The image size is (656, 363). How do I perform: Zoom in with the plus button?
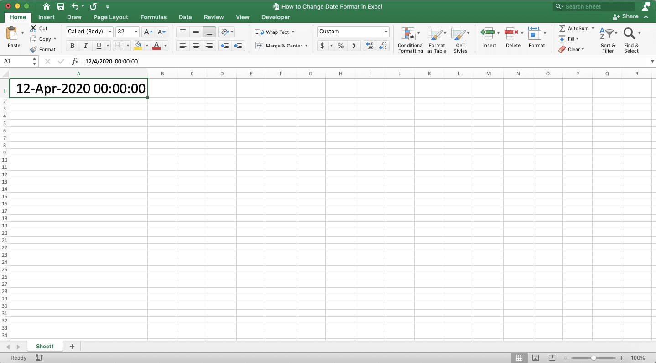(621, 358)
